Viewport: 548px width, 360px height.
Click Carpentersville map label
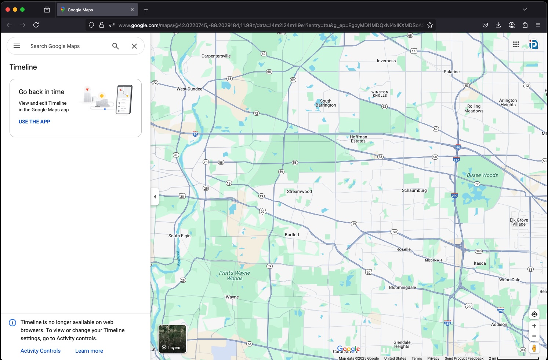(216, 56)
